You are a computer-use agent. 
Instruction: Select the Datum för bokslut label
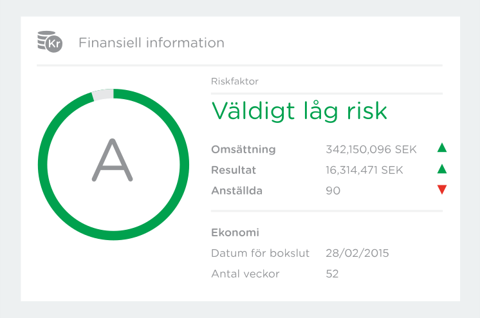pos(260,253)
